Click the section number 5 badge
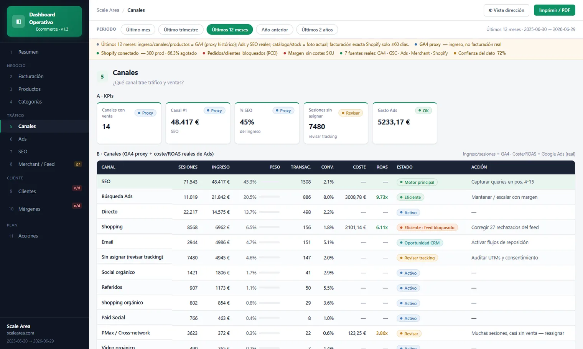The width and height of the screenshot is (583, 349). click(102, 77)
